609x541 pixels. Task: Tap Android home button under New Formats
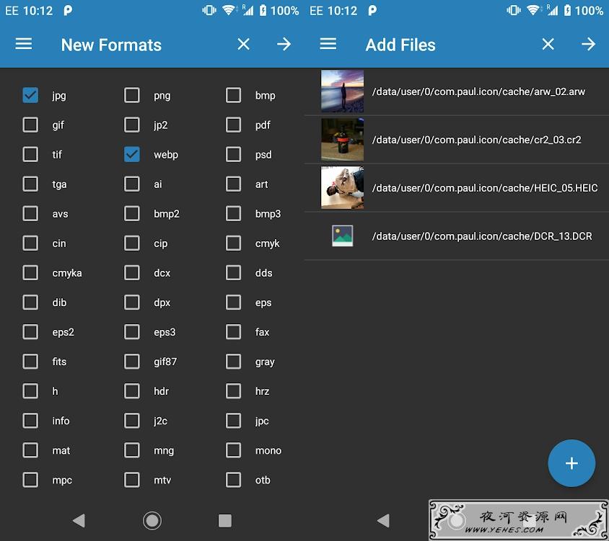[152, 520]
